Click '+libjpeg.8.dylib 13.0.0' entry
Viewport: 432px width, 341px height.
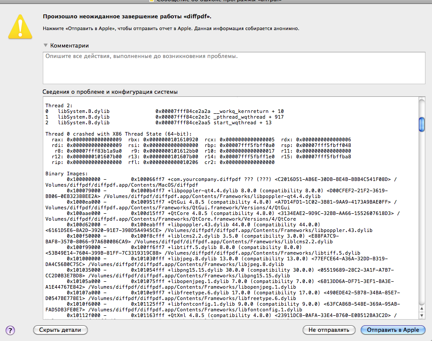click(203, 259)
